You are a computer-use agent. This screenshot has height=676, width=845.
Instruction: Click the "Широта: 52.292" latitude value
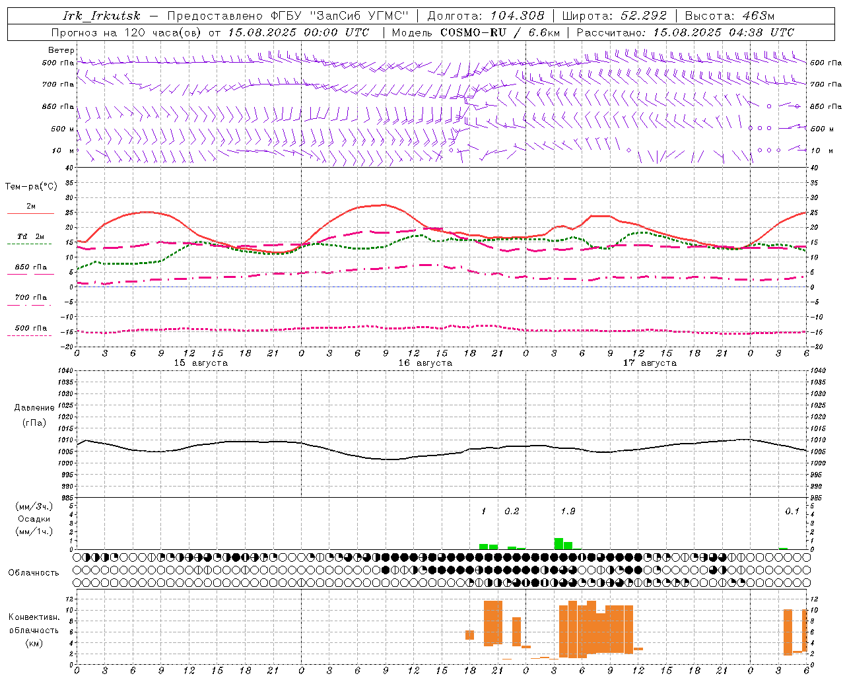[x=615, y=16]
